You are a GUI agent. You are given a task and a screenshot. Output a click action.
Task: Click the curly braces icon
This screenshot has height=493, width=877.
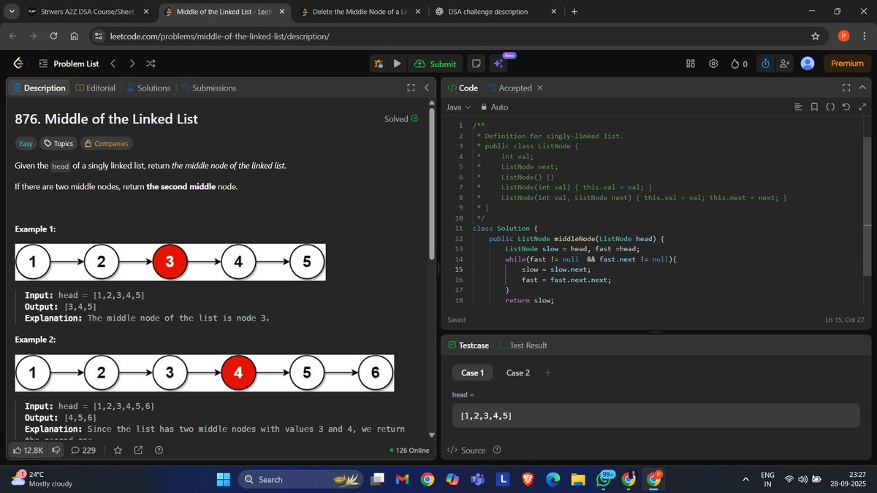coord(830,107)
